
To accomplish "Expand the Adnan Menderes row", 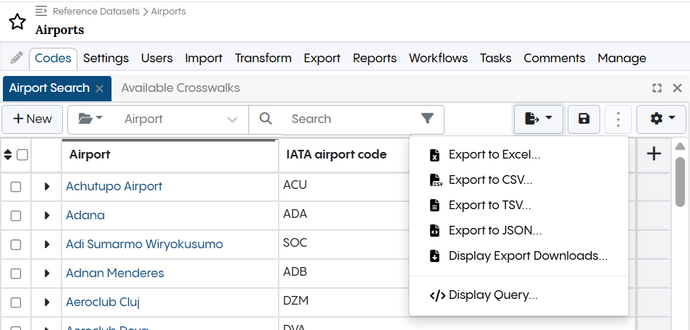I will pos(47,274).
